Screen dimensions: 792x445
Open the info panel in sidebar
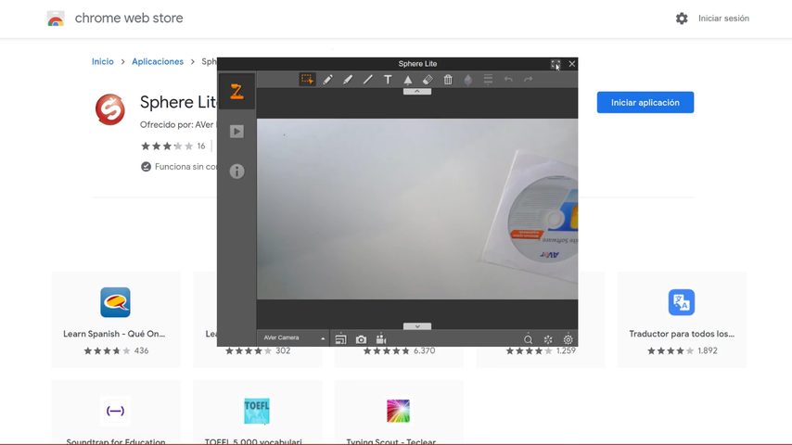pyautogui.click(x=236, y=172)
